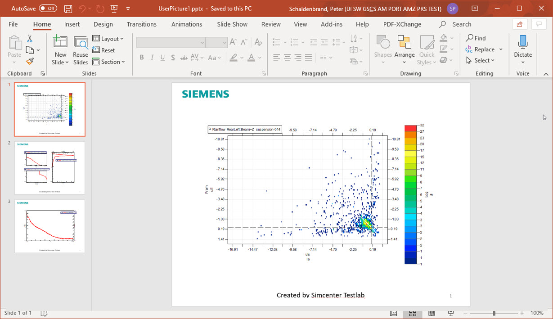Switch to Slide Sorter view

(x=413, y=313)
